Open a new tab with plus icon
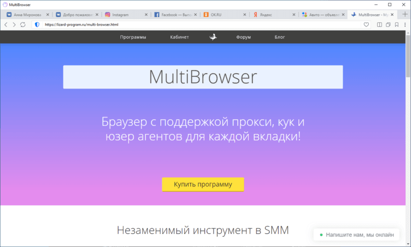 tap(405, 14)
